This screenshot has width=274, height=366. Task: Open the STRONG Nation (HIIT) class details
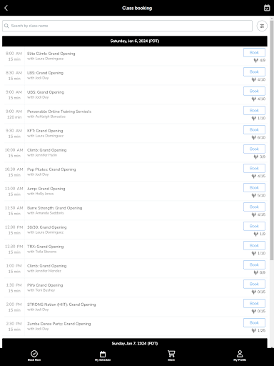[x=61, y=305]
